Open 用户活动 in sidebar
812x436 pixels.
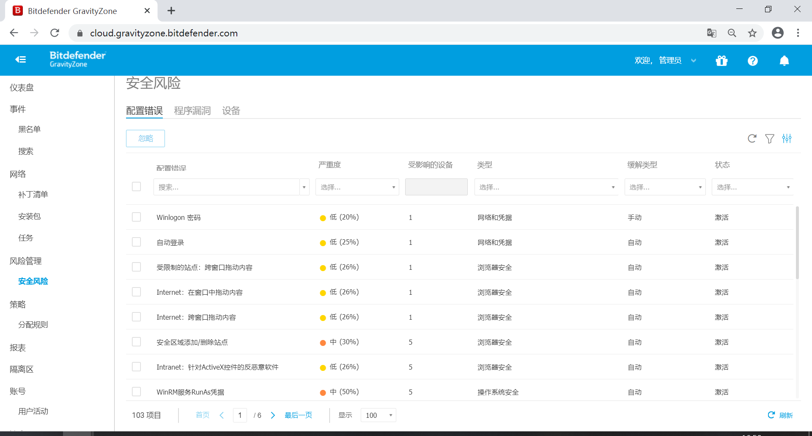(33, 411)
